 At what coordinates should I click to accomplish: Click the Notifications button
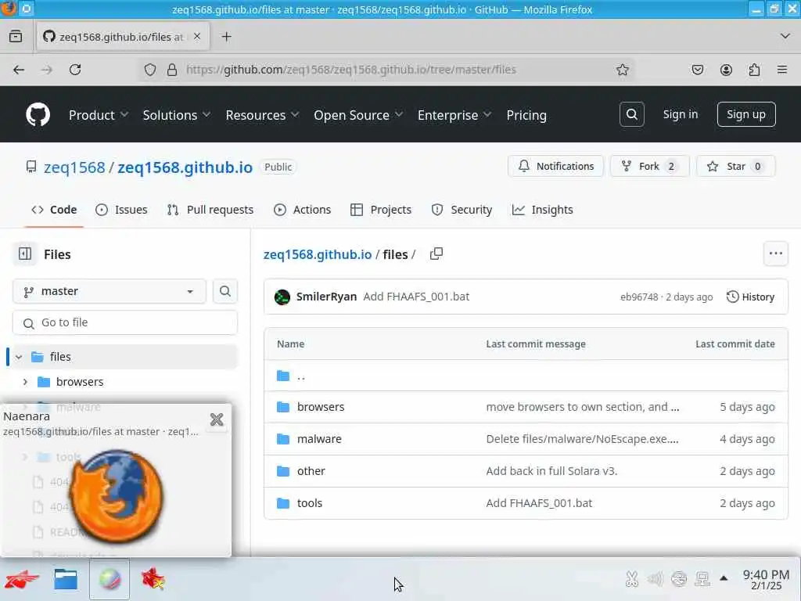click(556, 166)
